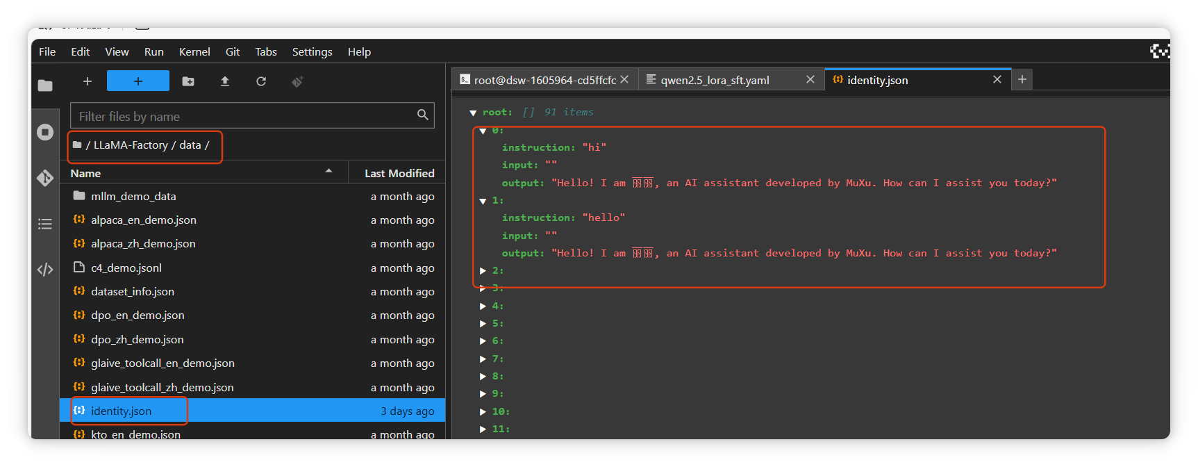This screenshot has height=467, width=1198.
Task: Open Table of Contents sidebar icon
Action: (45, 224)
